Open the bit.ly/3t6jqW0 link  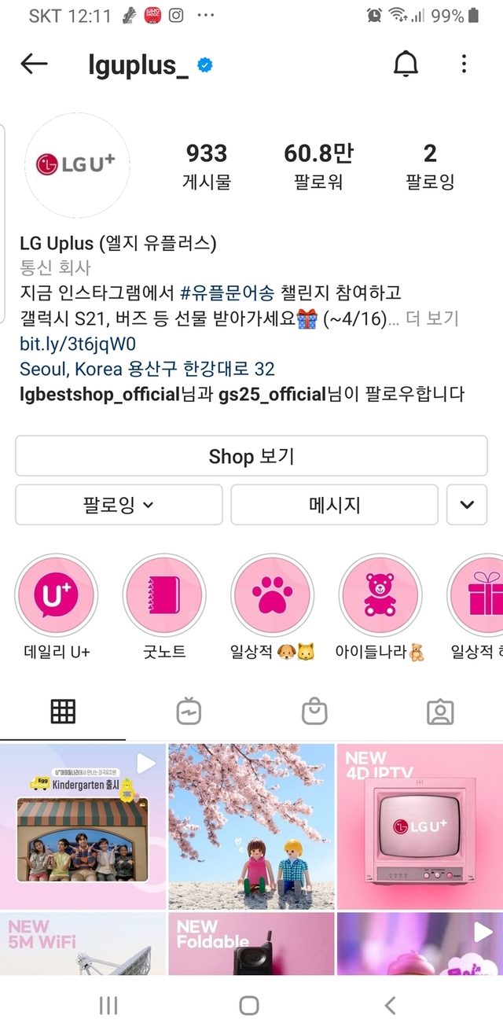[78, 344]
